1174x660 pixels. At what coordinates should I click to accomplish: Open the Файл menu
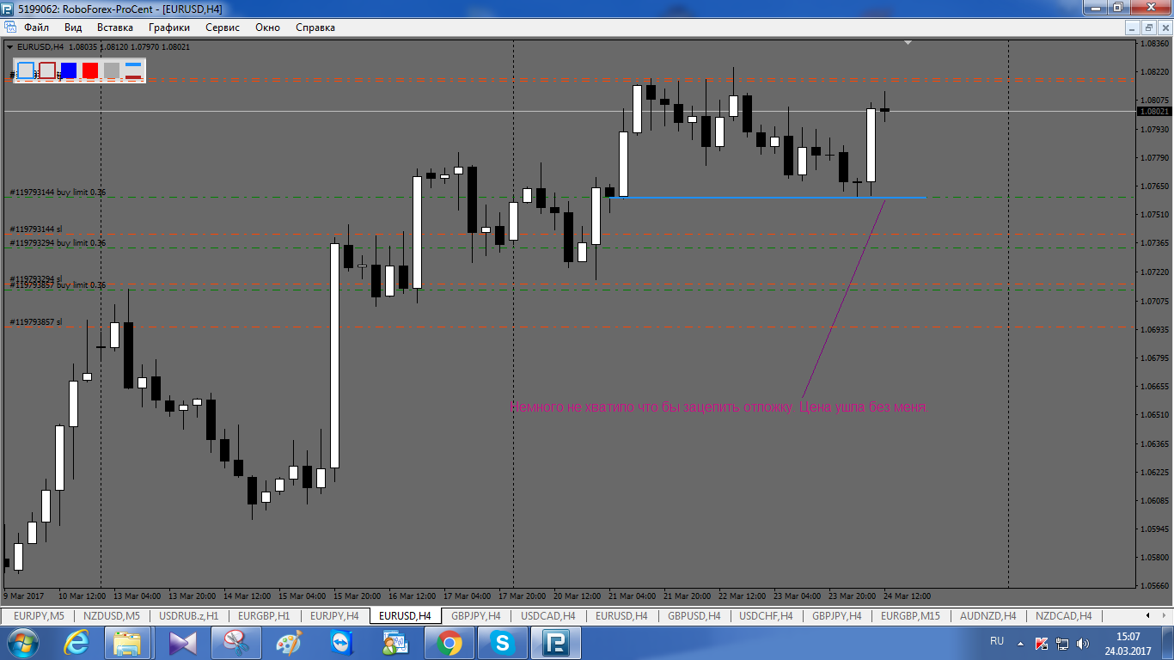click(x=36, y=27)
